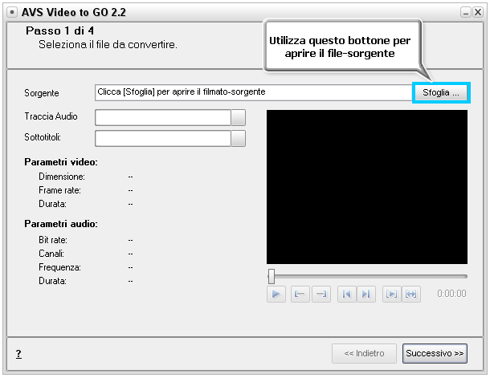The width and height of the screenshot is (490, 378).
Task: Open the Traccia Audio dropdown
Action: [x=238, y=117]
